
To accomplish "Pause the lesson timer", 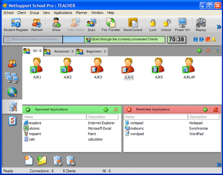I will [195, 39].
